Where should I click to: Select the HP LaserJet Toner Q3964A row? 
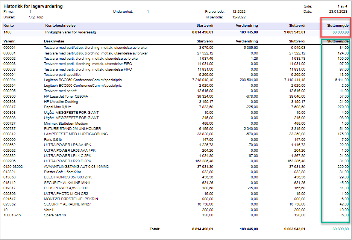point(176,97)
